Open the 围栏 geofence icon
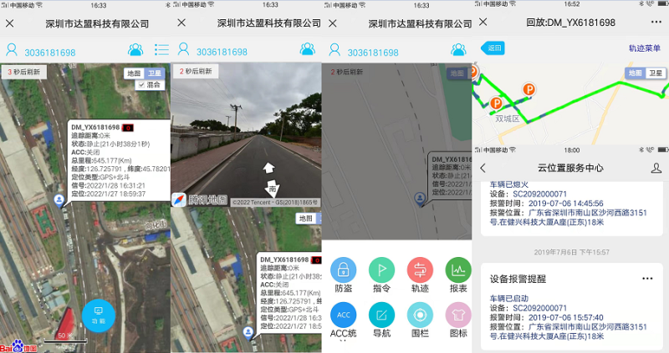This screenshot has height=353, width=669. [x=420, y=315]
